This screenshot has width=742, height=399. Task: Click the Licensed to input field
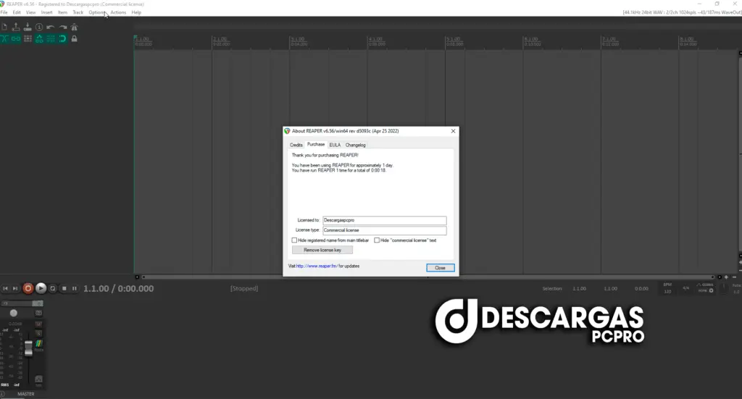click(x=384, y=220)
